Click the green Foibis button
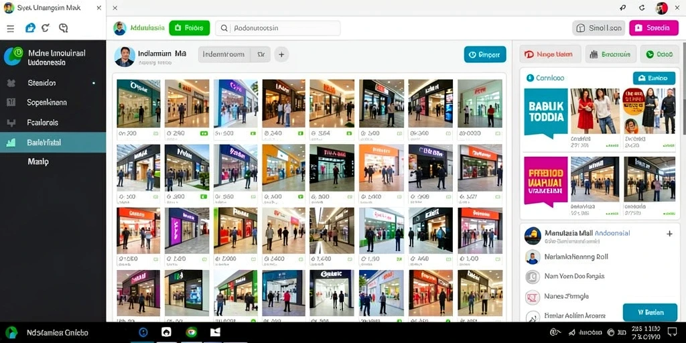Screen dimensions: 686x343 (189, 28)
